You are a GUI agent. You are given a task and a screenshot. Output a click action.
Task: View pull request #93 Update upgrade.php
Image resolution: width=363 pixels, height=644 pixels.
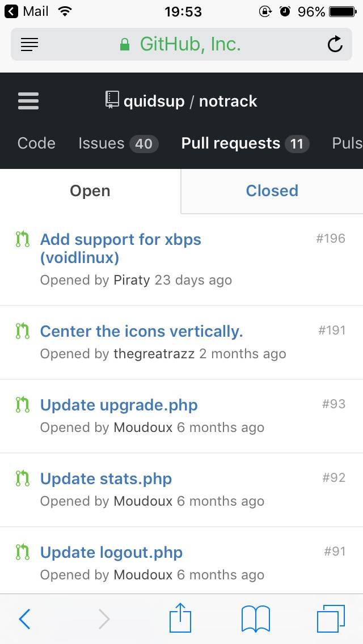tap(119, 405)
